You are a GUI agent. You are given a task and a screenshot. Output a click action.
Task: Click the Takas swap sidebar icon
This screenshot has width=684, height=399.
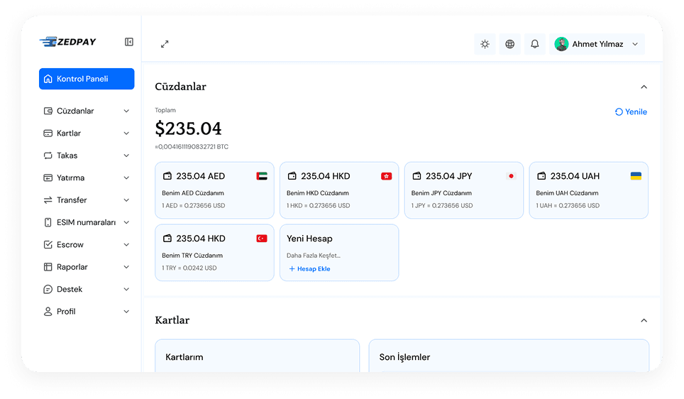[48, 155]
